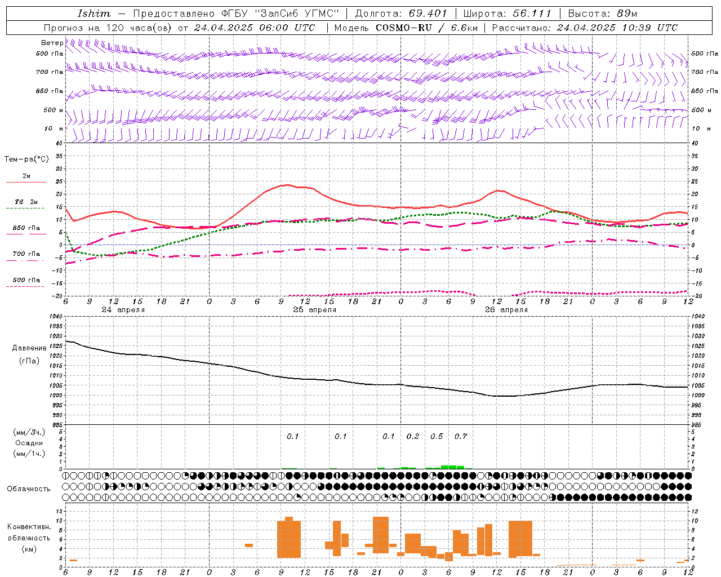Click the "24 апреля" date label
This screenshot has width=721, height=577.
click(x=123, y=310)
